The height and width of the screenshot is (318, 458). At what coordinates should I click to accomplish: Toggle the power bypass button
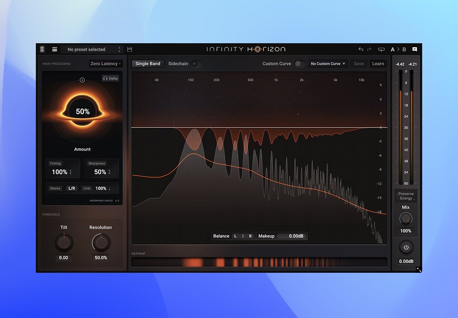point(406,247)
